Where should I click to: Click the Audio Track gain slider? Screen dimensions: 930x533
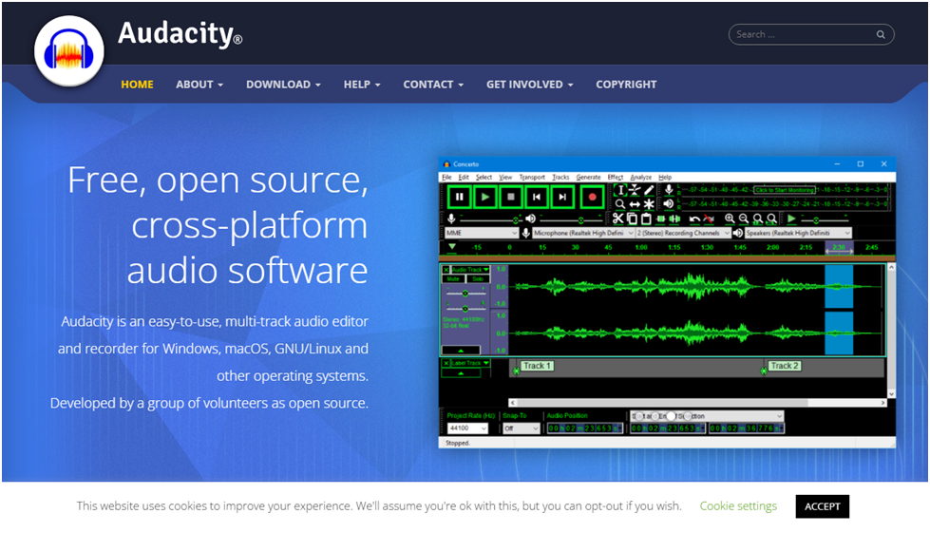[465, 294]
